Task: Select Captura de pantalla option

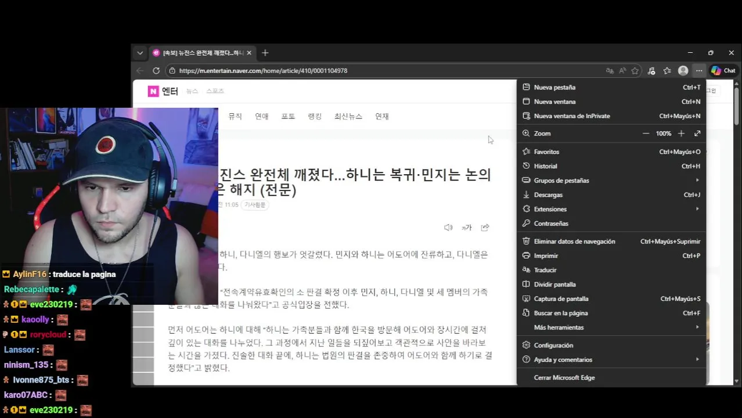Action: click(611, 298)
